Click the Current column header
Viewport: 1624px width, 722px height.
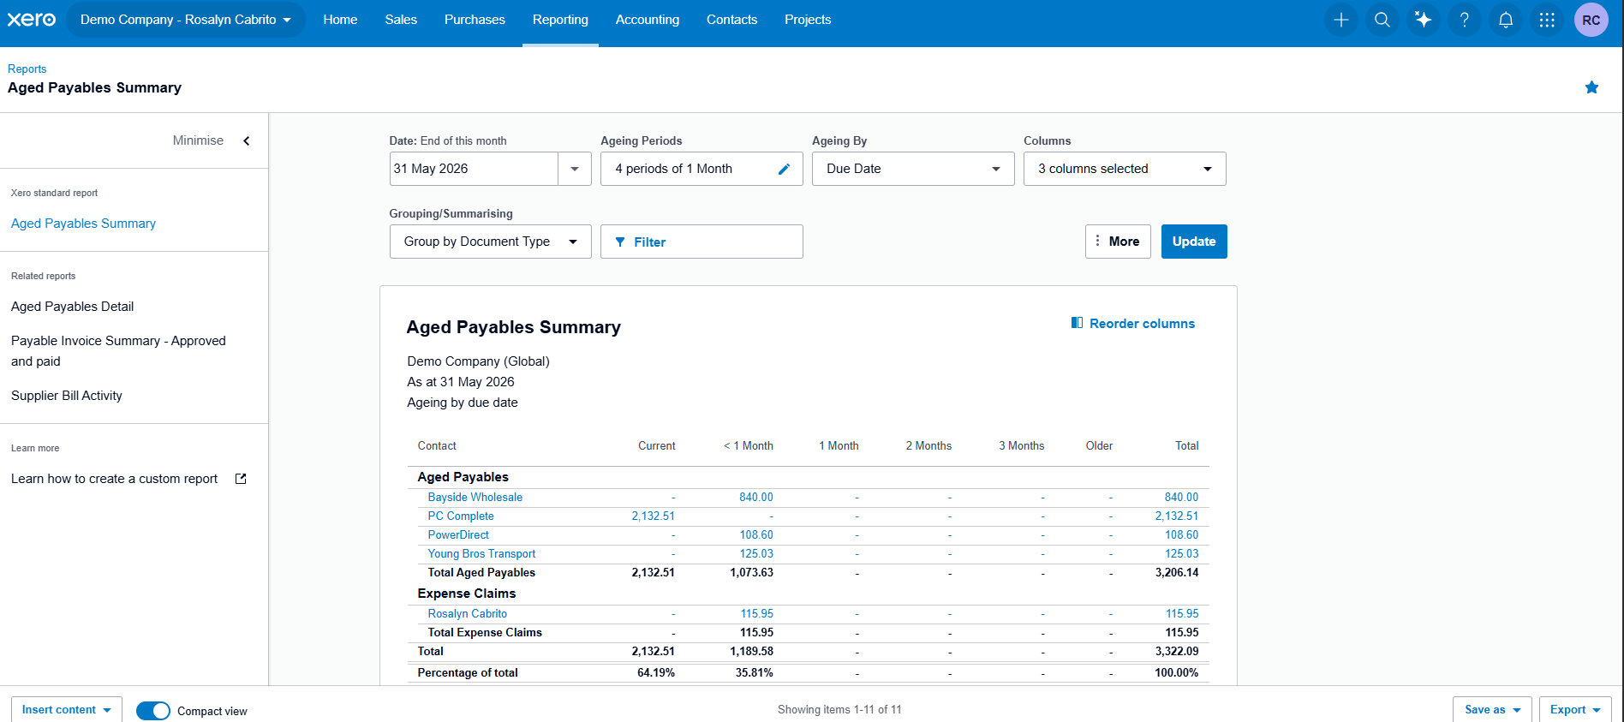(x=657, y=446)
